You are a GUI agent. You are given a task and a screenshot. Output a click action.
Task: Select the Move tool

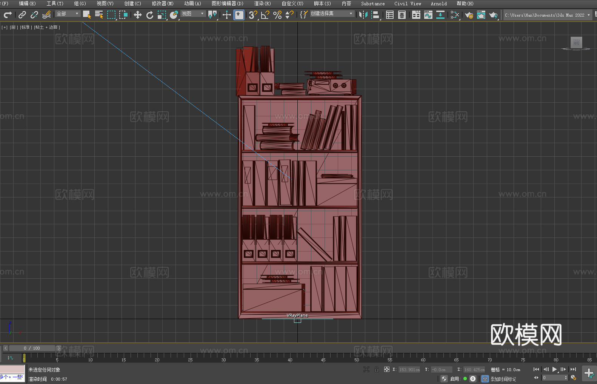[x=137, y=15]
